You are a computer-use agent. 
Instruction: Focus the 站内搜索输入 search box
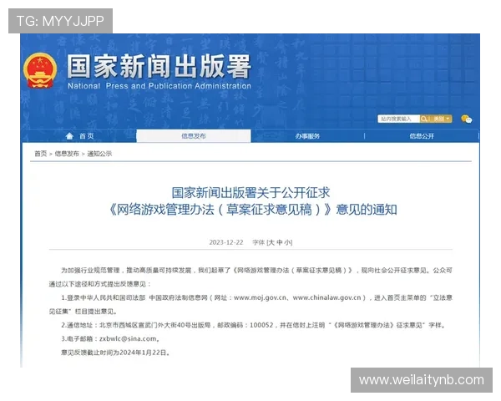click(398, 119)
